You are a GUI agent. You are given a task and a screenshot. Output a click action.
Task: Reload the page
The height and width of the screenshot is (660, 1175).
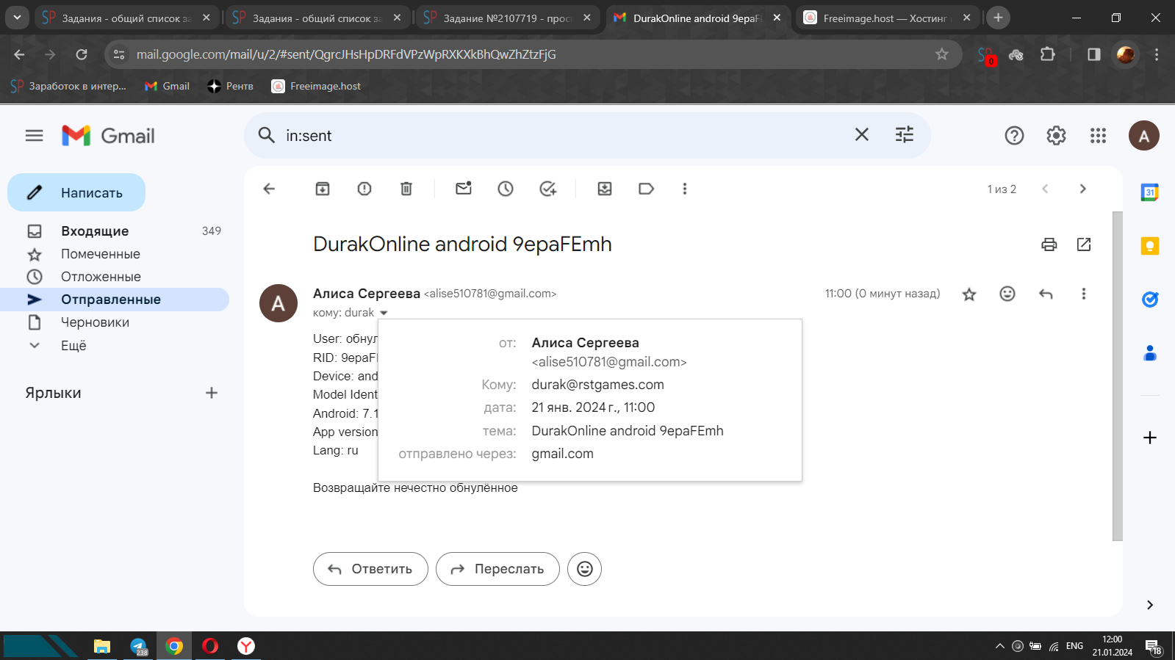point(82,54)
